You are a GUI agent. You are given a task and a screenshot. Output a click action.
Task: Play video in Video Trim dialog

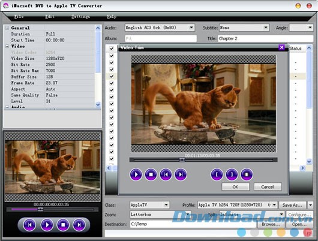[136, 174]
